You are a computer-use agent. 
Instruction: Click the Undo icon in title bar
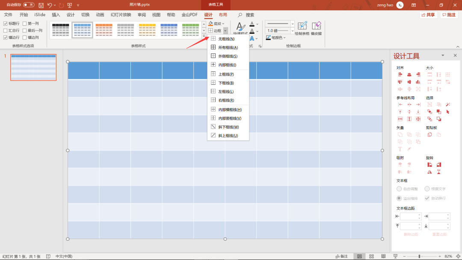[50, 5]
